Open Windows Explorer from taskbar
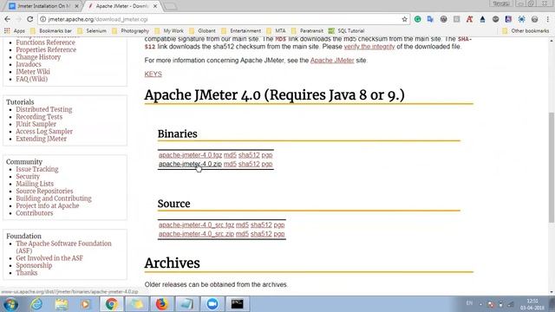The height and width of the screenshot is (312, 555). (x=62, y=304)
